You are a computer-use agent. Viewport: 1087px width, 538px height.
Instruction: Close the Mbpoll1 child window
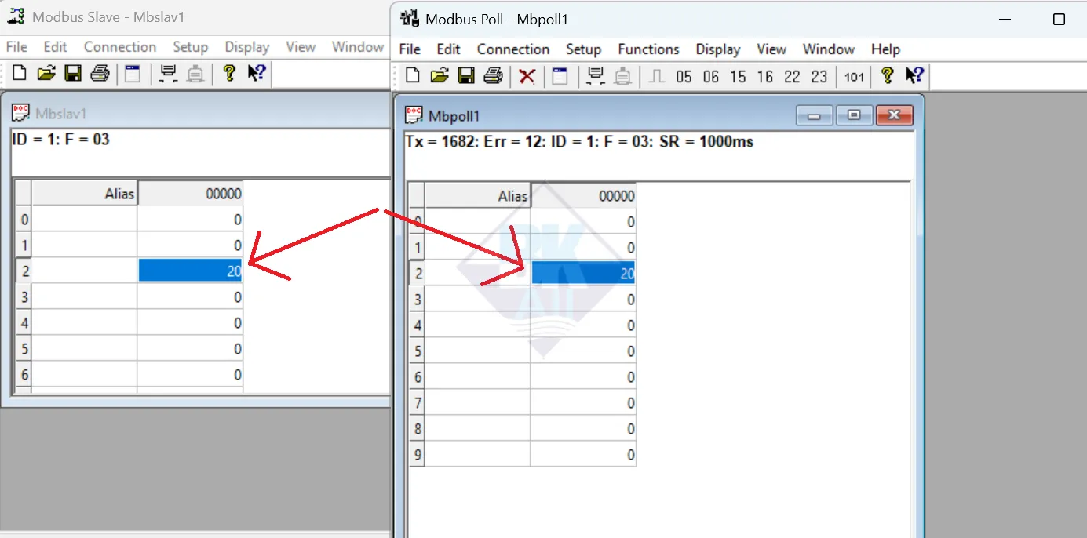[x=894, y=116]
